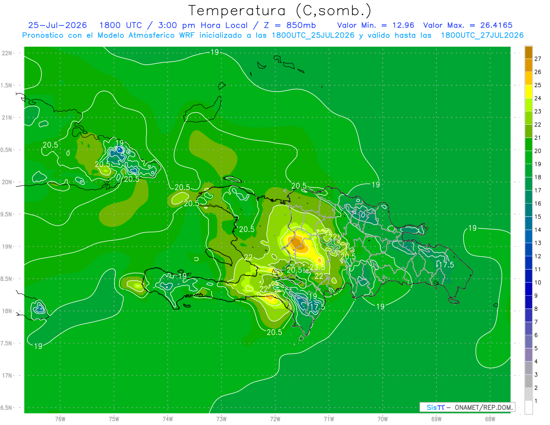Select '1800UTC_27JUL2026' valid-until time in subtitle

[482, 35]
